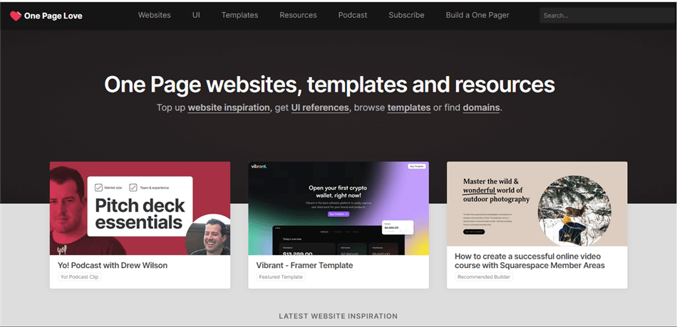Click the main One Page websites headline
This screenshot has width=677, height=327.
tap(329, 85)
